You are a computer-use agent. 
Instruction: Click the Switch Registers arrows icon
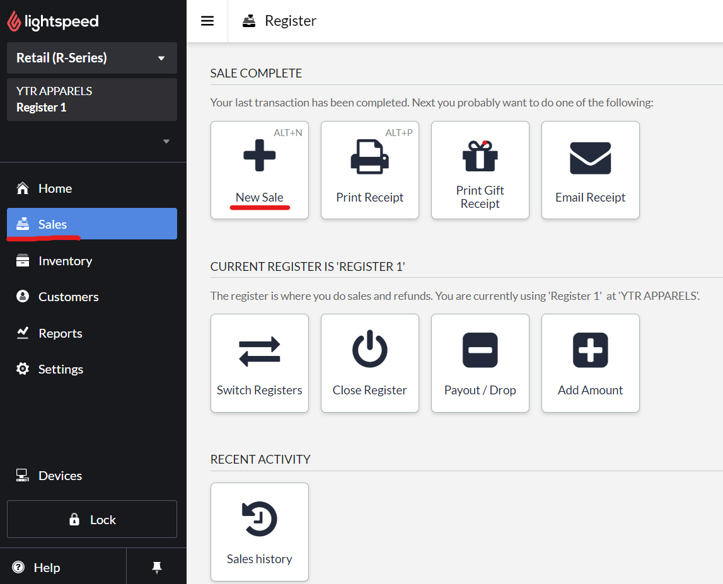coord(259,352)
